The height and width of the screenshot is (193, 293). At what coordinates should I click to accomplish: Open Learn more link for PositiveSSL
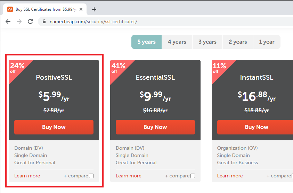tap(27, 176)
